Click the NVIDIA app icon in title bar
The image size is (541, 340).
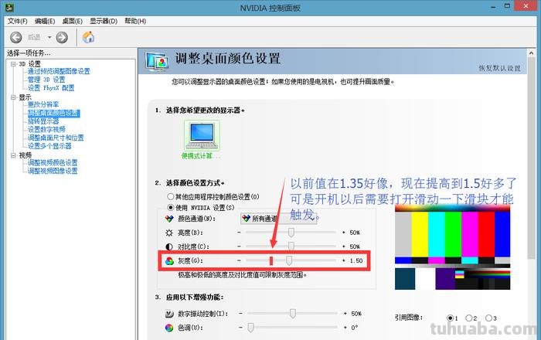(x=9, y=7)
